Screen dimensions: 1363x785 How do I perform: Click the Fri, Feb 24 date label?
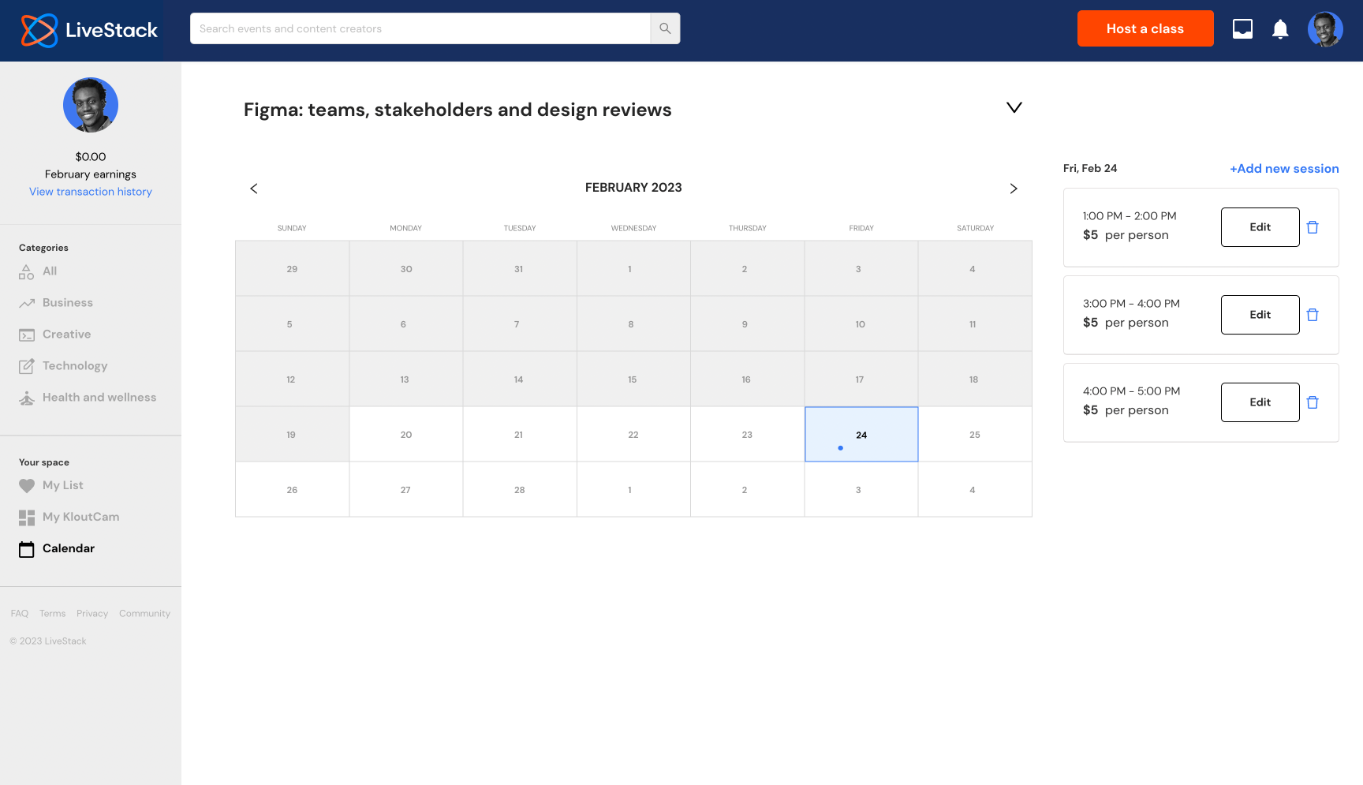(1090, 168)
